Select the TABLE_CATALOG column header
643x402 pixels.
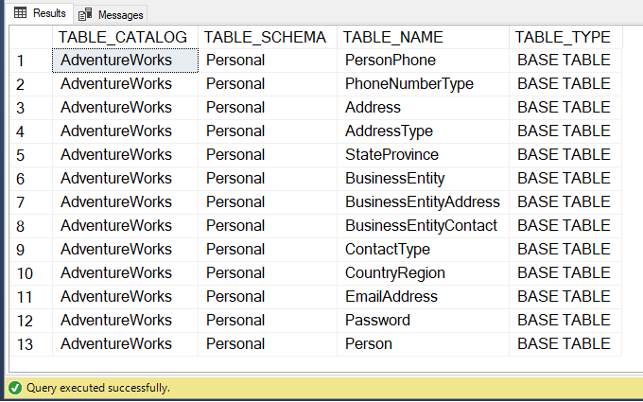pyautogui.click(x=125, y=37)
